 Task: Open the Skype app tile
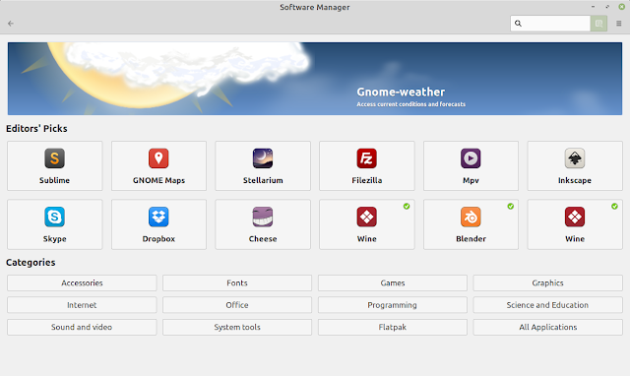[x=55, y=224]
